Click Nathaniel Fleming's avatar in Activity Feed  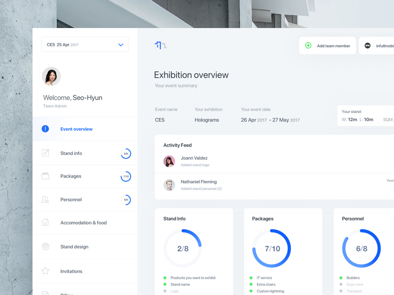[169, 185]
